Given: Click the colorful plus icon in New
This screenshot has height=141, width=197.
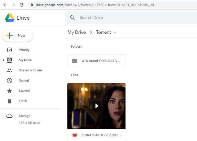Looking at the screenshot, I should coord(10,35).
